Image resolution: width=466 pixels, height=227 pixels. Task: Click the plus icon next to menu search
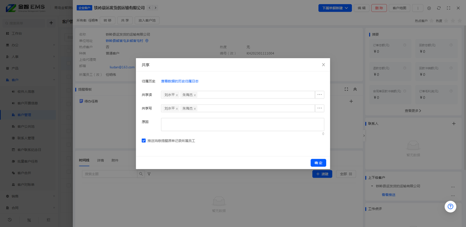51,23
